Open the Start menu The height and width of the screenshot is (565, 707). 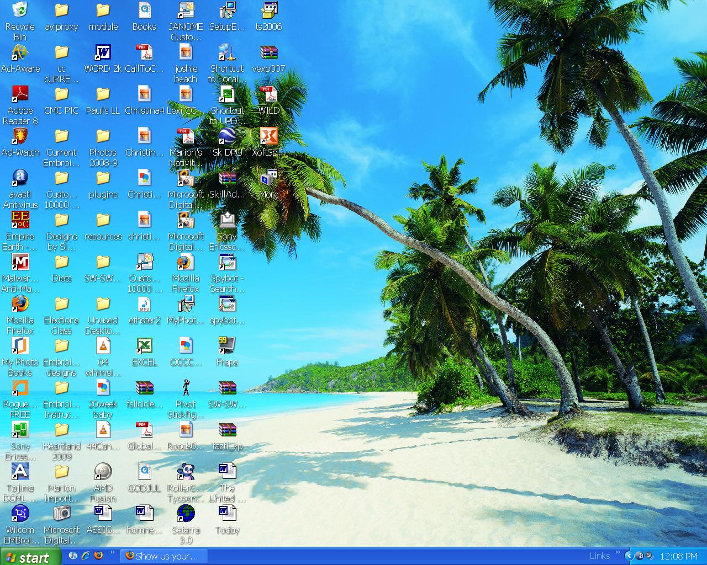pos(29,557)
